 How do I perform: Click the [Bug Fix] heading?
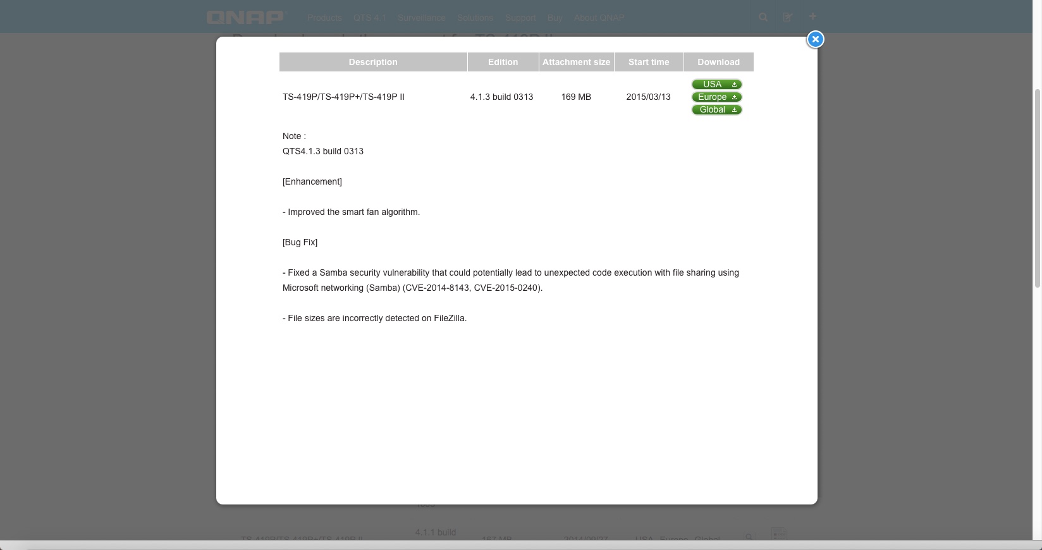pyautogui.click(x=300, y=242)
